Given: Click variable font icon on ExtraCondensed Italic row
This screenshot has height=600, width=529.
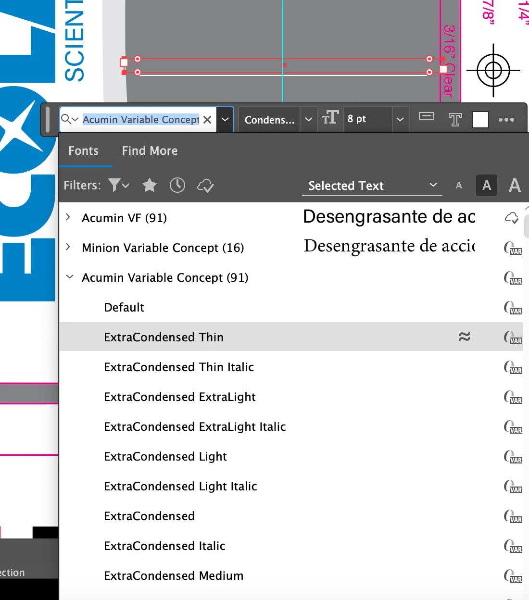Looking at the screenshot, I should pyautogui.click(x=513, y=546).
